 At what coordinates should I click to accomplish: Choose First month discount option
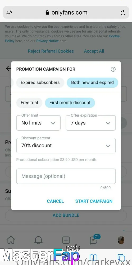[x=70, y=103]
